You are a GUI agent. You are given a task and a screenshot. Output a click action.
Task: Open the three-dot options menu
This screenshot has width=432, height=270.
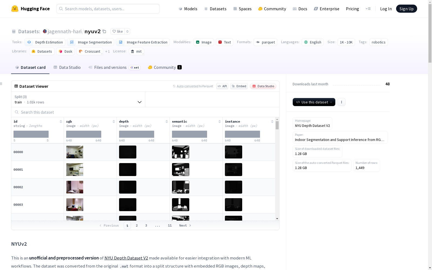click(342, 102)
